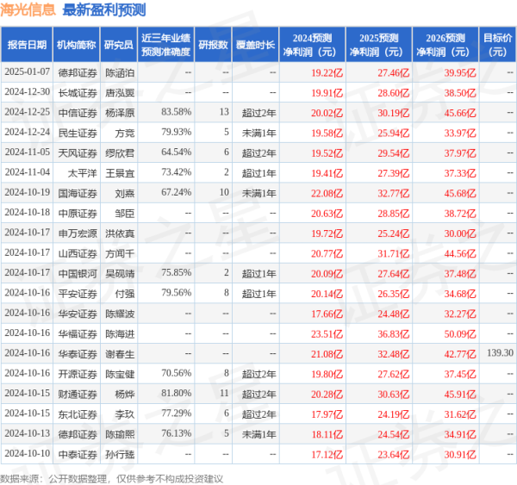Click the date cell 2024-10-18
This screenshot has height=485, width=517.
27,213
